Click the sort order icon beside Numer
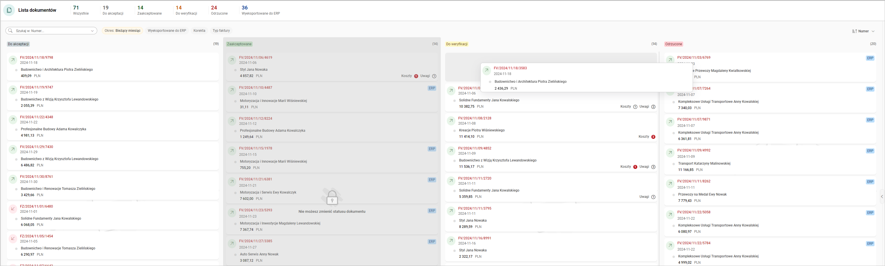 click(x=855, y=31)
